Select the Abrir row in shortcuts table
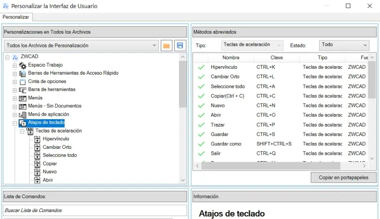 [x=281, y=115]
